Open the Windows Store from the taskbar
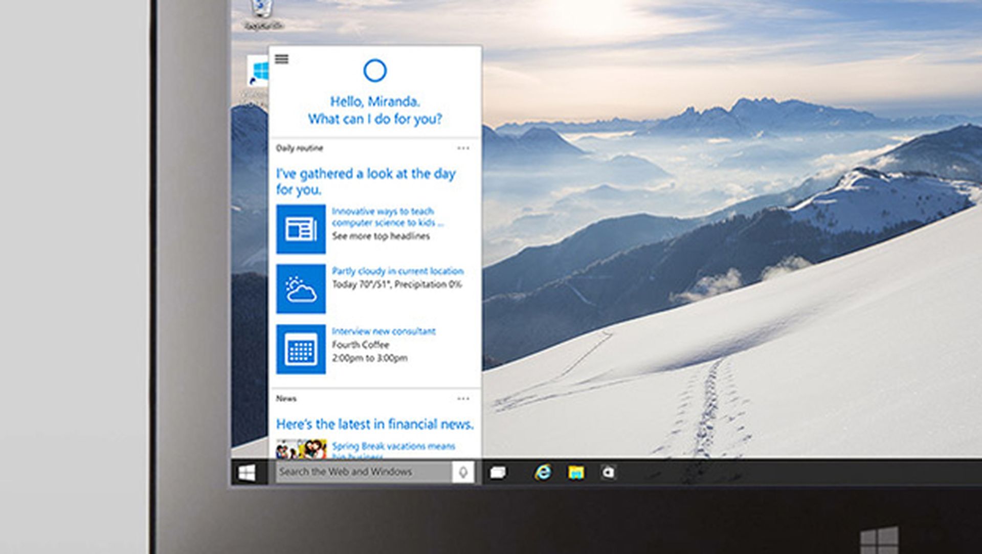The image size is (982, 554). 609,472
